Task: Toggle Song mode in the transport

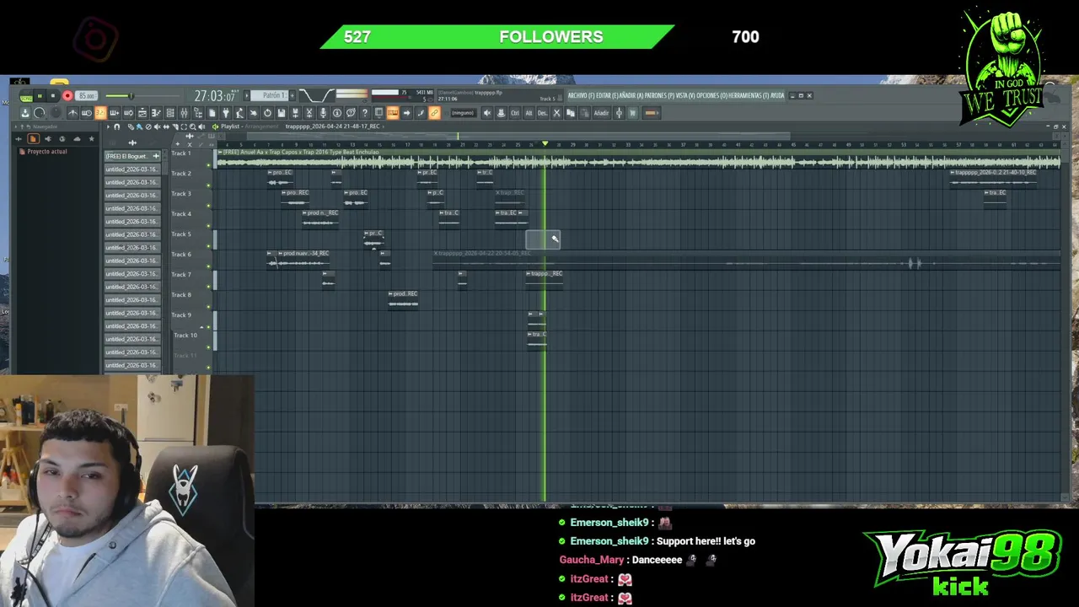Action: coord(26,97)
